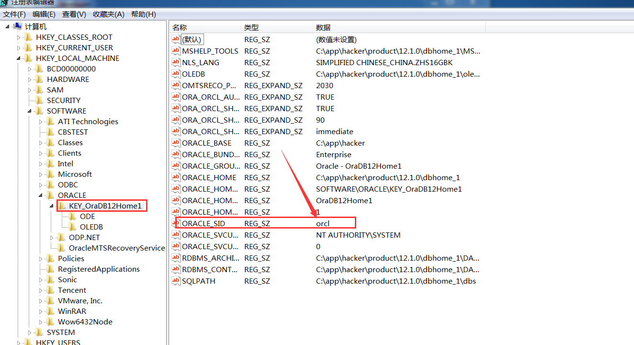This screenshot has width=634, height=345.
Task: Click the 'Oracle - OraDB12Home1' data value
Action: [359, 166]
